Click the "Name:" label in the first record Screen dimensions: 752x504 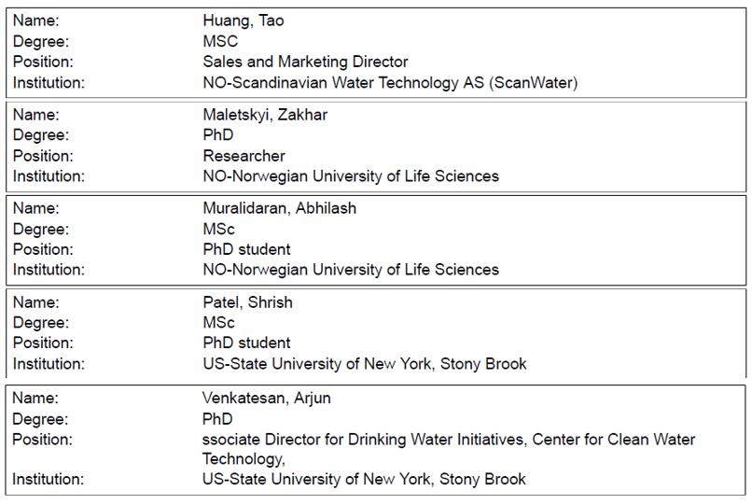coord(35,21)
